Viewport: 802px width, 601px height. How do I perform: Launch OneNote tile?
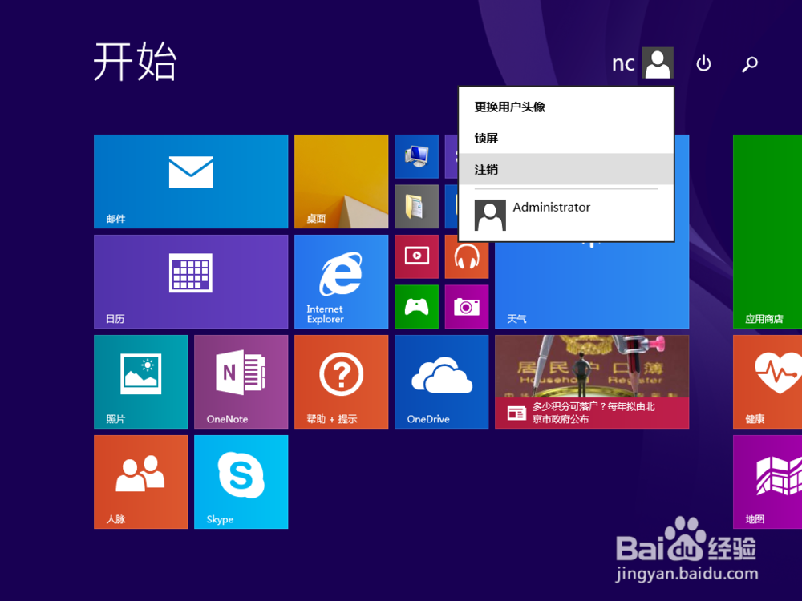pos(241,381)
